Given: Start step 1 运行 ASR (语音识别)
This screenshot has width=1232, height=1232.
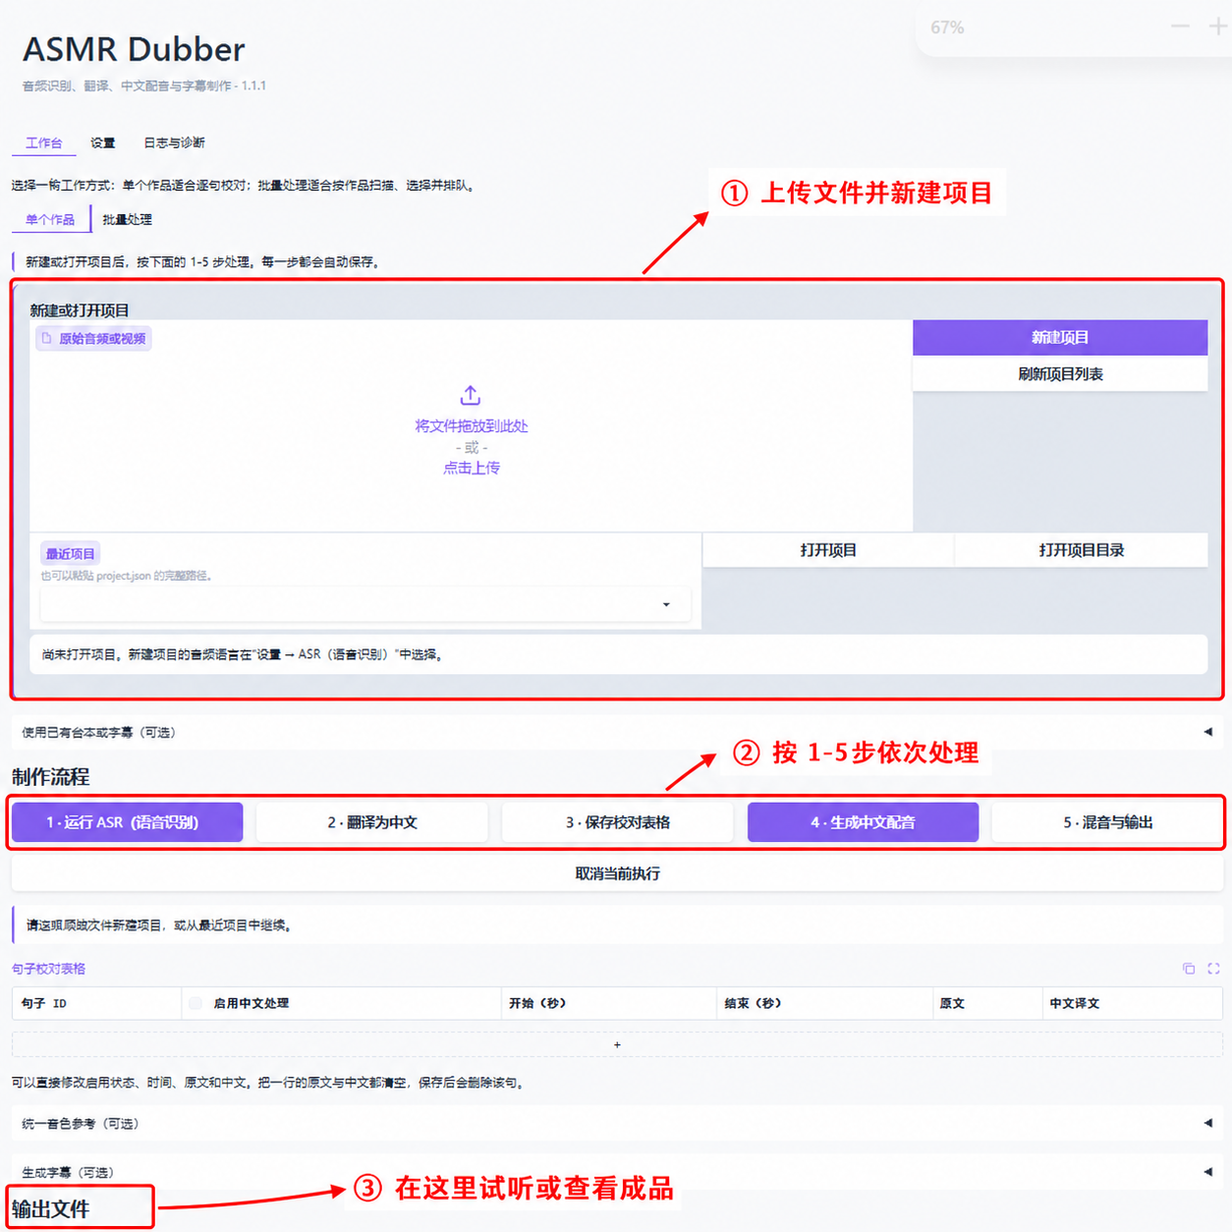Looking at the screenshot, I should 127,822.
